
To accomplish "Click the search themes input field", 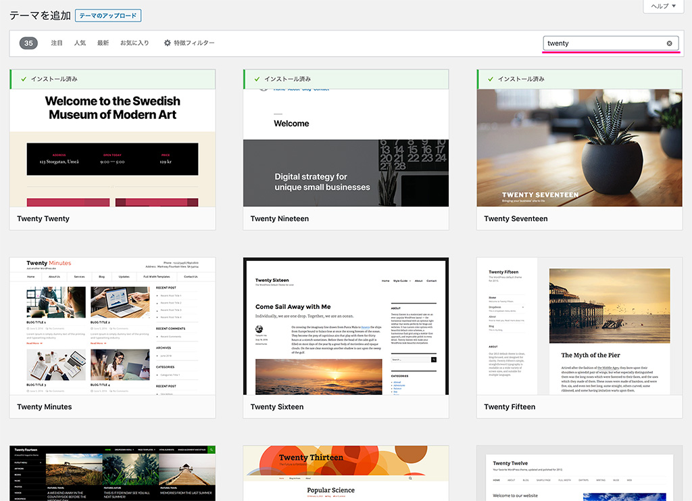I will coord(611,43).
